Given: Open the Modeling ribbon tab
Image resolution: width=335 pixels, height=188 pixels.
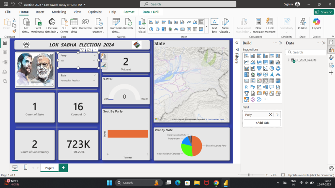Looking at the screenshot, I should 59,12.
